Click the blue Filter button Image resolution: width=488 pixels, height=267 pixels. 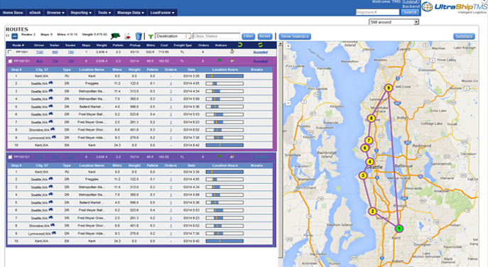[248, 36]
